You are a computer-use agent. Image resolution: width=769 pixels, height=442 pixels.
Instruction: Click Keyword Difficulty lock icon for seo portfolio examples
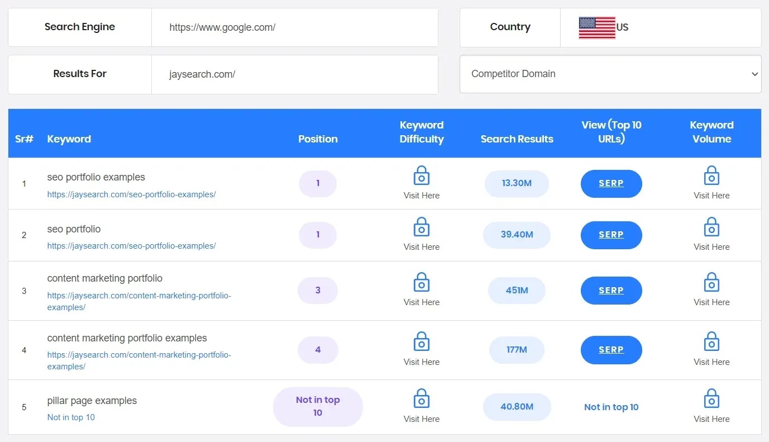click(x=422, y=175)
